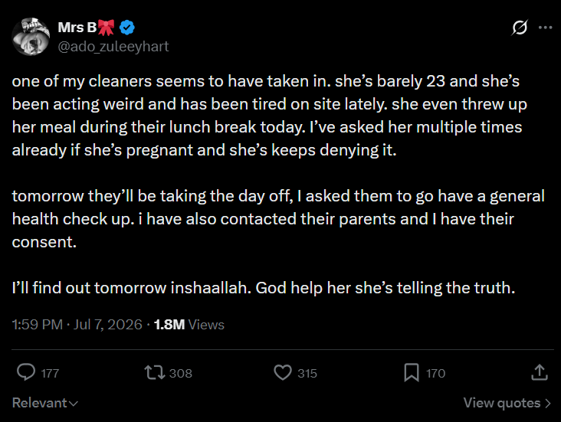Visit the @ado_zuleeyhart handle
561x422 pixels.
pyautogui.click(x=113, y=47)
